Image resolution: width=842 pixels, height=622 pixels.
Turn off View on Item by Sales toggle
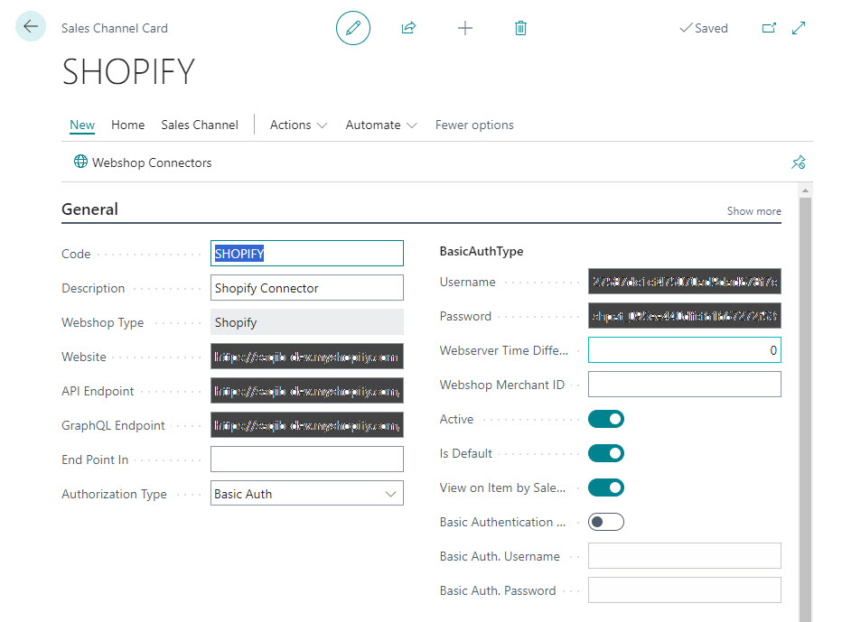(x=605, y=487)
